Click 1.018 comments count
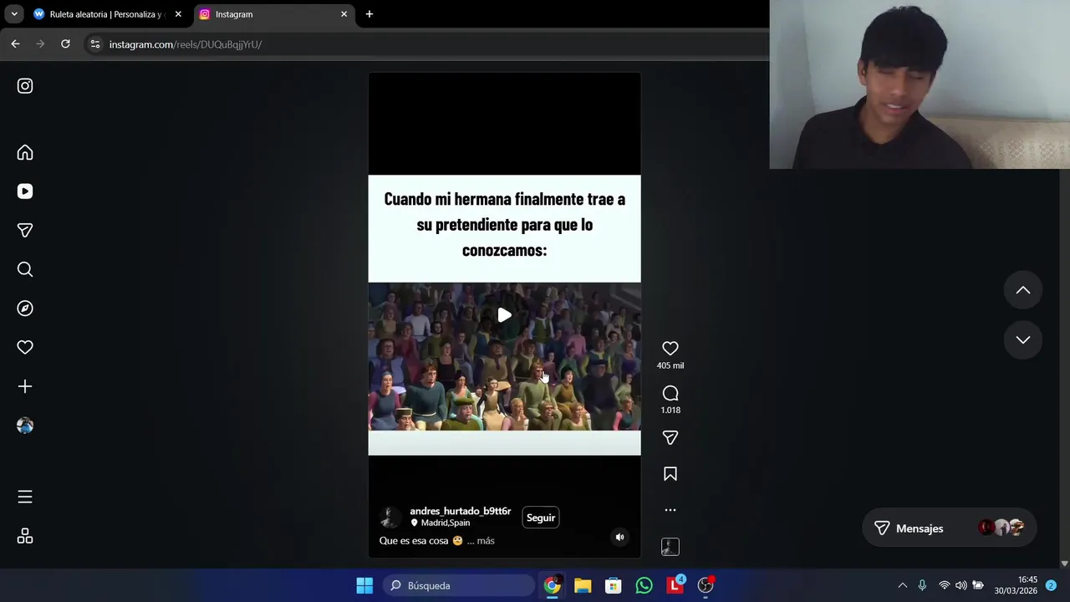The width and height of the screenshot is (1070, 602). (670, 410)
